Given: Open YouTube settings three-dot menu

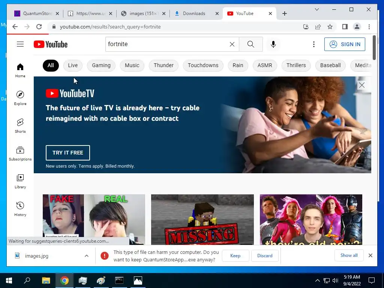Looking at the screenshot, I should coord(314,44).
